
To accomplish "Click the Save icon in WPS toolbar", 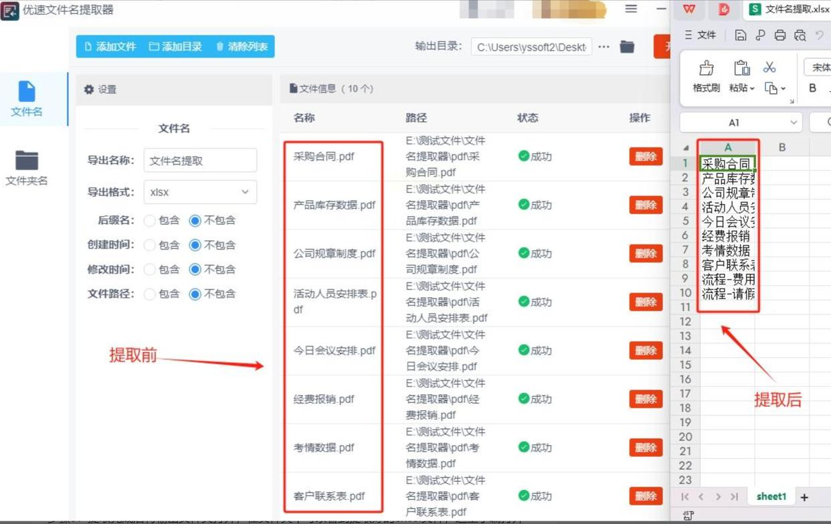I will 740,35.
